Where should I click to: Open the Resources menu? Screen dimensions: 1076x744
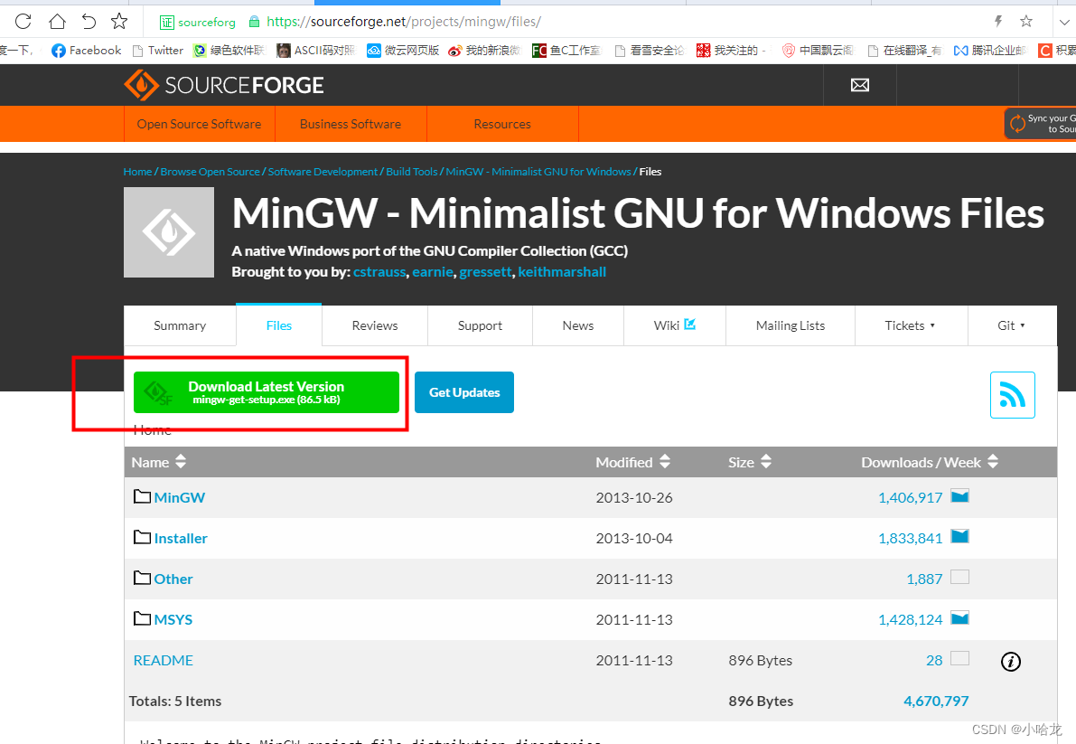pyautogui.click(x=502, y=124)
